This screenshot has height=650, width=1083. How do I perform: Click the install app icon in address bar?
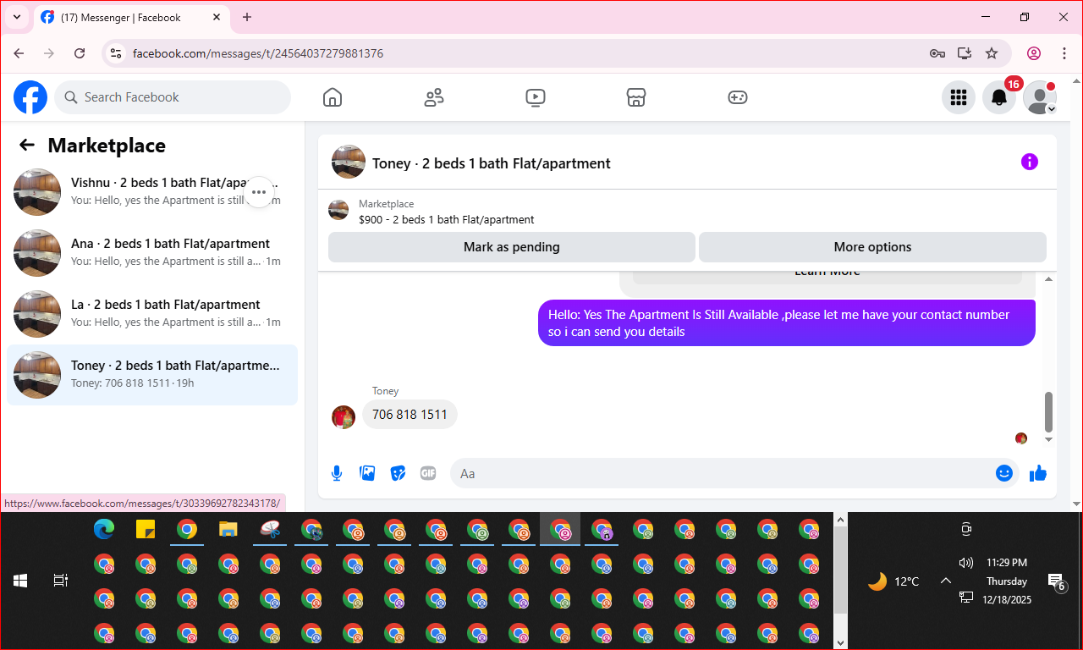(x=965, y=53)
